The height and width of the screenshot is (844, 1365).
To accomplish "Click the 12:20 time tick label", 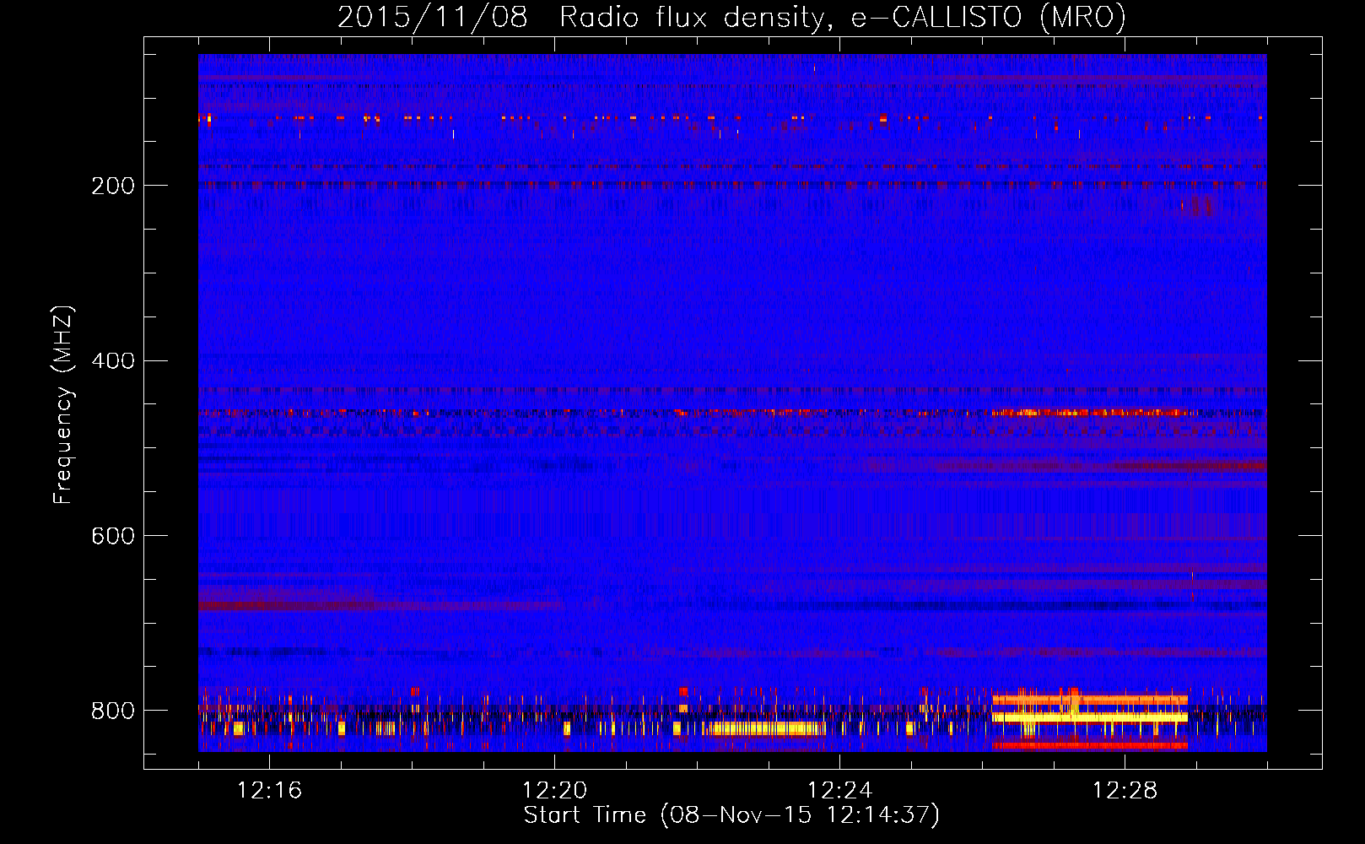I will [x=554, y=791].
